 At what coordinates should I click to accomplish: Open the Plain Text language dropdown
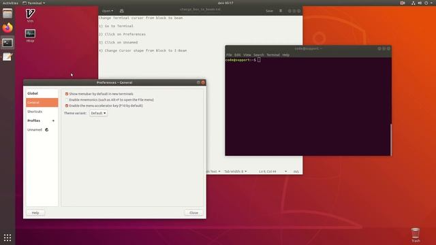point(213,171)
